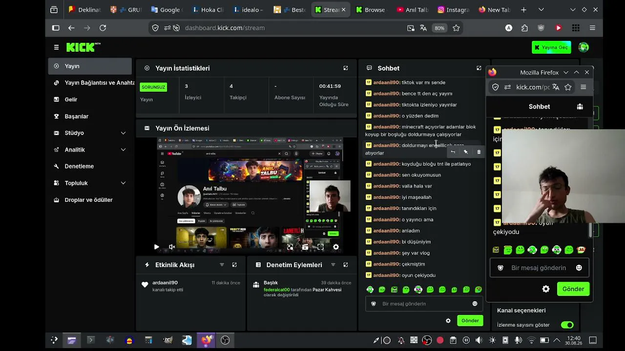Open users list icon in popup Sohbet
Screen dimensions: 625x351
click(x=580, y=107)
